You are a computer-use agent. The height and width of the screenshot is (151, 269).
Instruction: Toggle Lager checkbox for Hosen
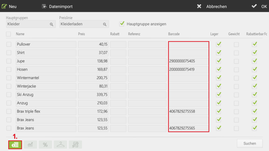(219, 69)
